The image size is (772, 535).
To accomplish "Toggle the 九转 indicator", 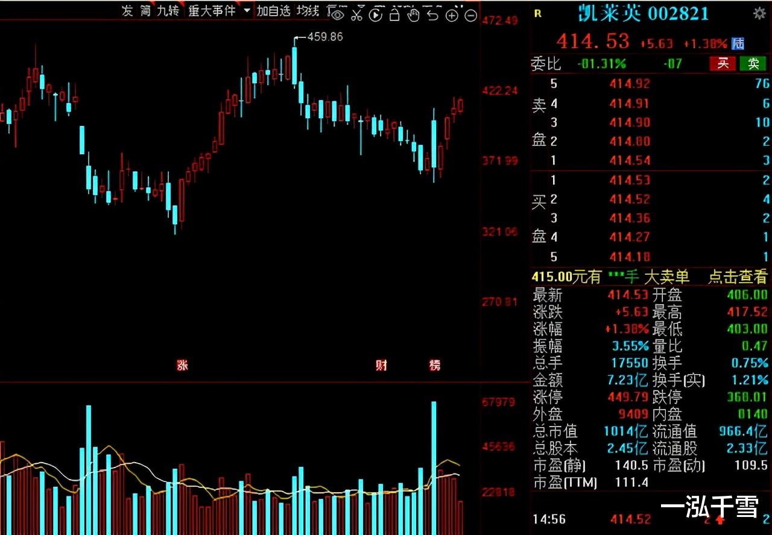I will coord(168,11).
